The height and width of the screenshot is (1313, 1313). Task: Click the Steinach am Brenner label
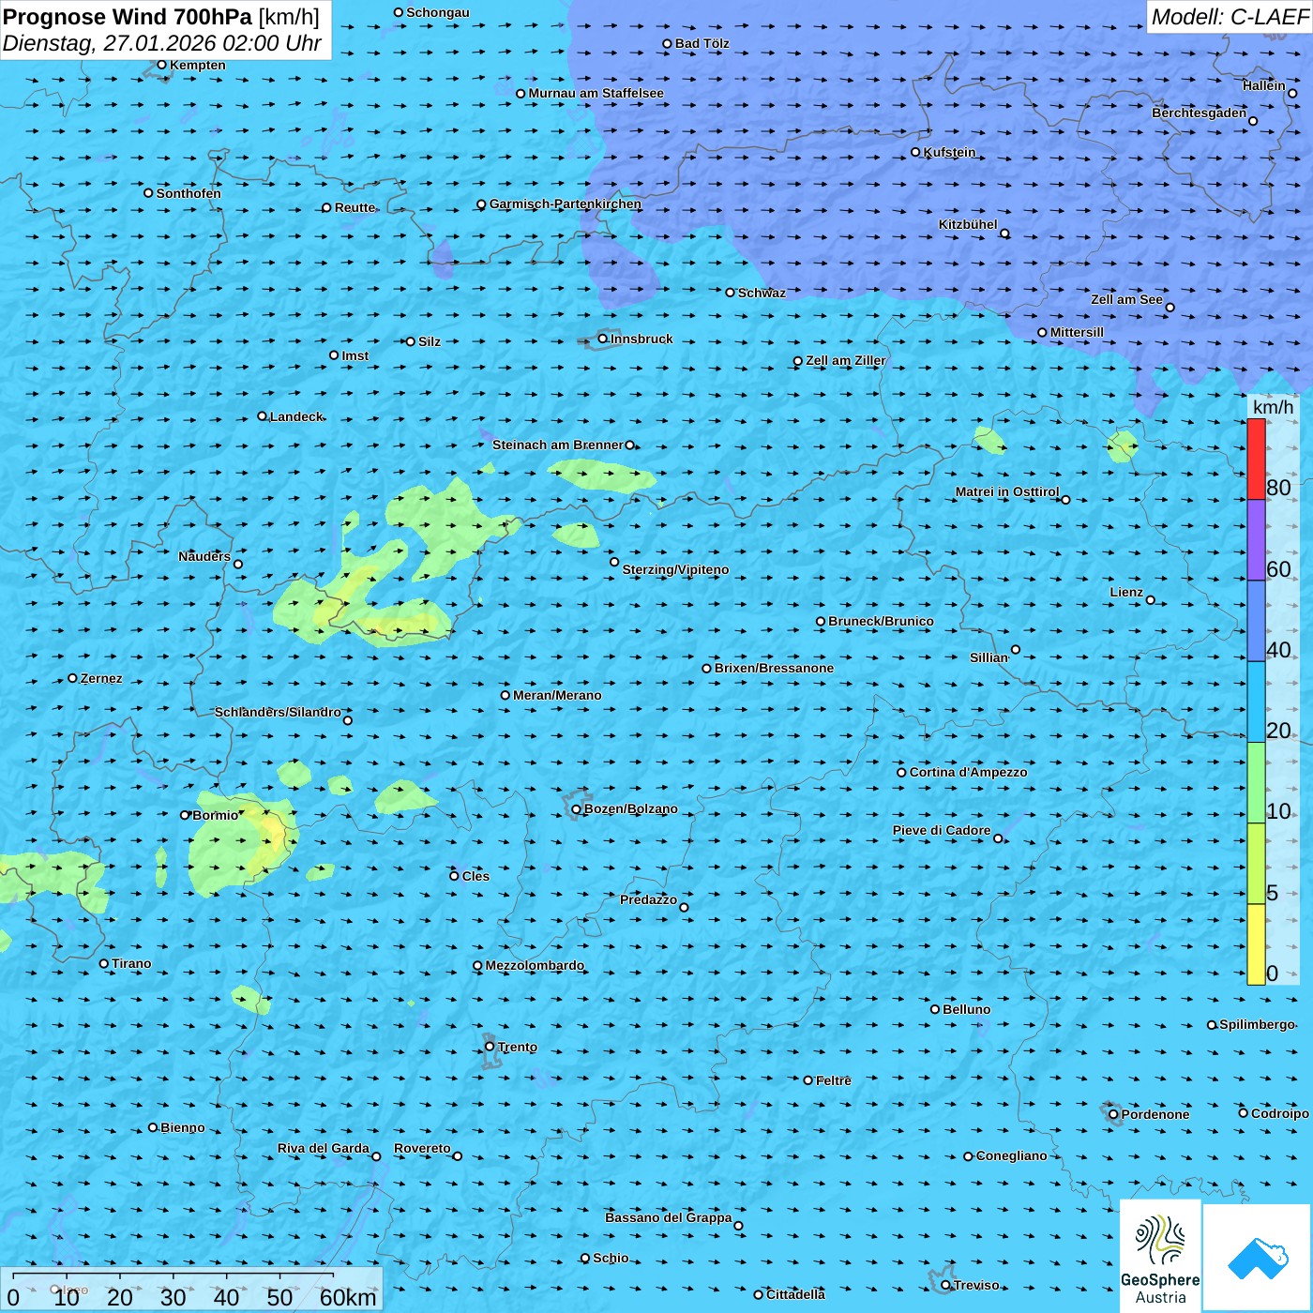coord(557,445)
